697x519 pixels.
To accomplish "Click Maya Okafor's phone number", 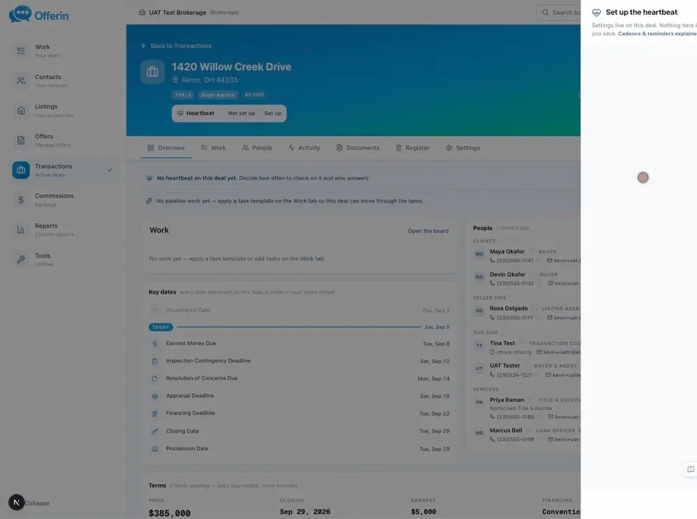I will pyautogui.click(x=515, y=261).
